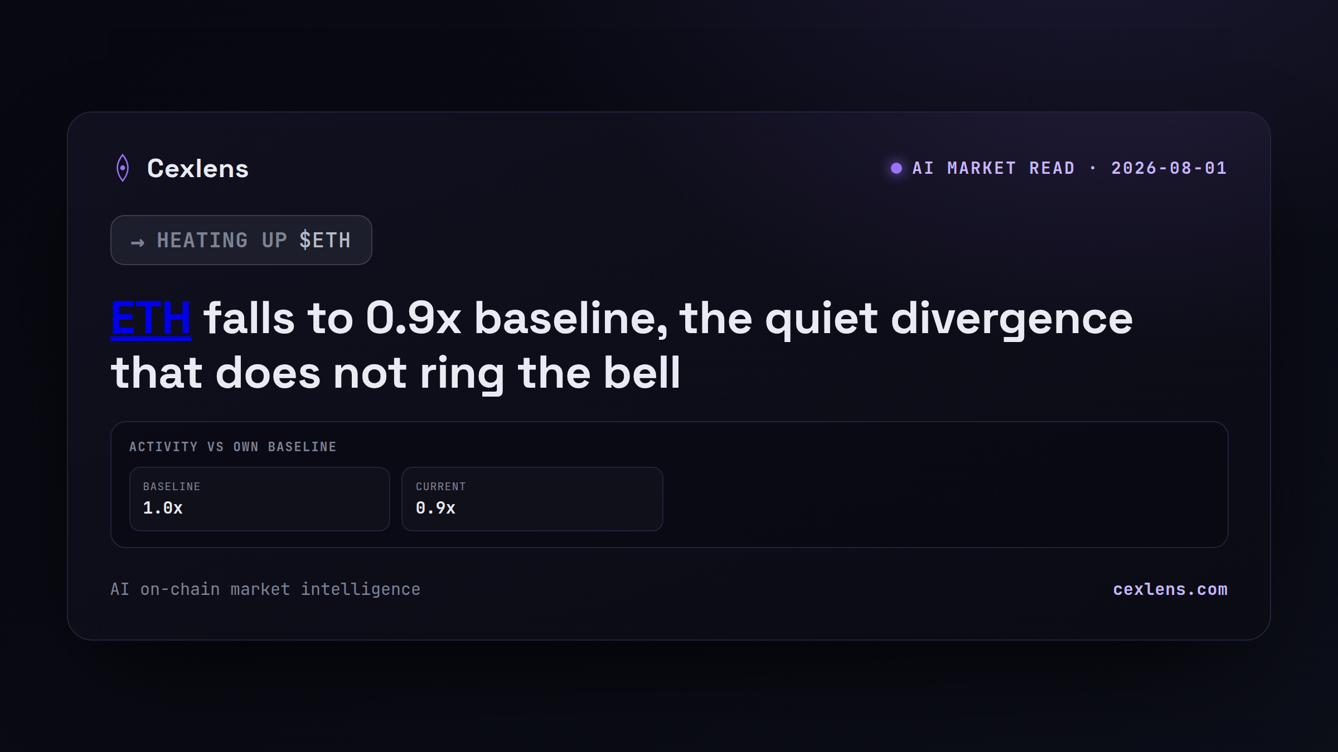Click the Cexlens lens logo icon
Screen dimensions: 1338x752
tap(123, 168)
